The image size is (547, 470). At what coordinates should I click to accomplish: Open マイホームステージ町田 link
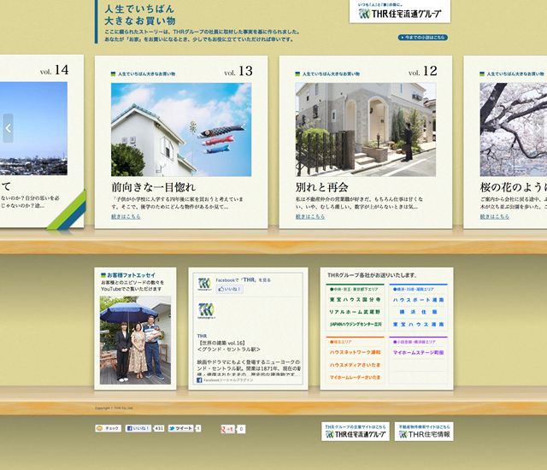click(418, 352)
